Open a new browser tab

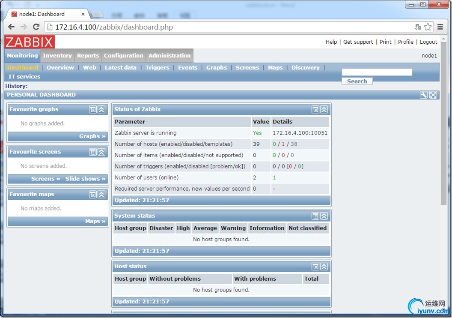97,14
